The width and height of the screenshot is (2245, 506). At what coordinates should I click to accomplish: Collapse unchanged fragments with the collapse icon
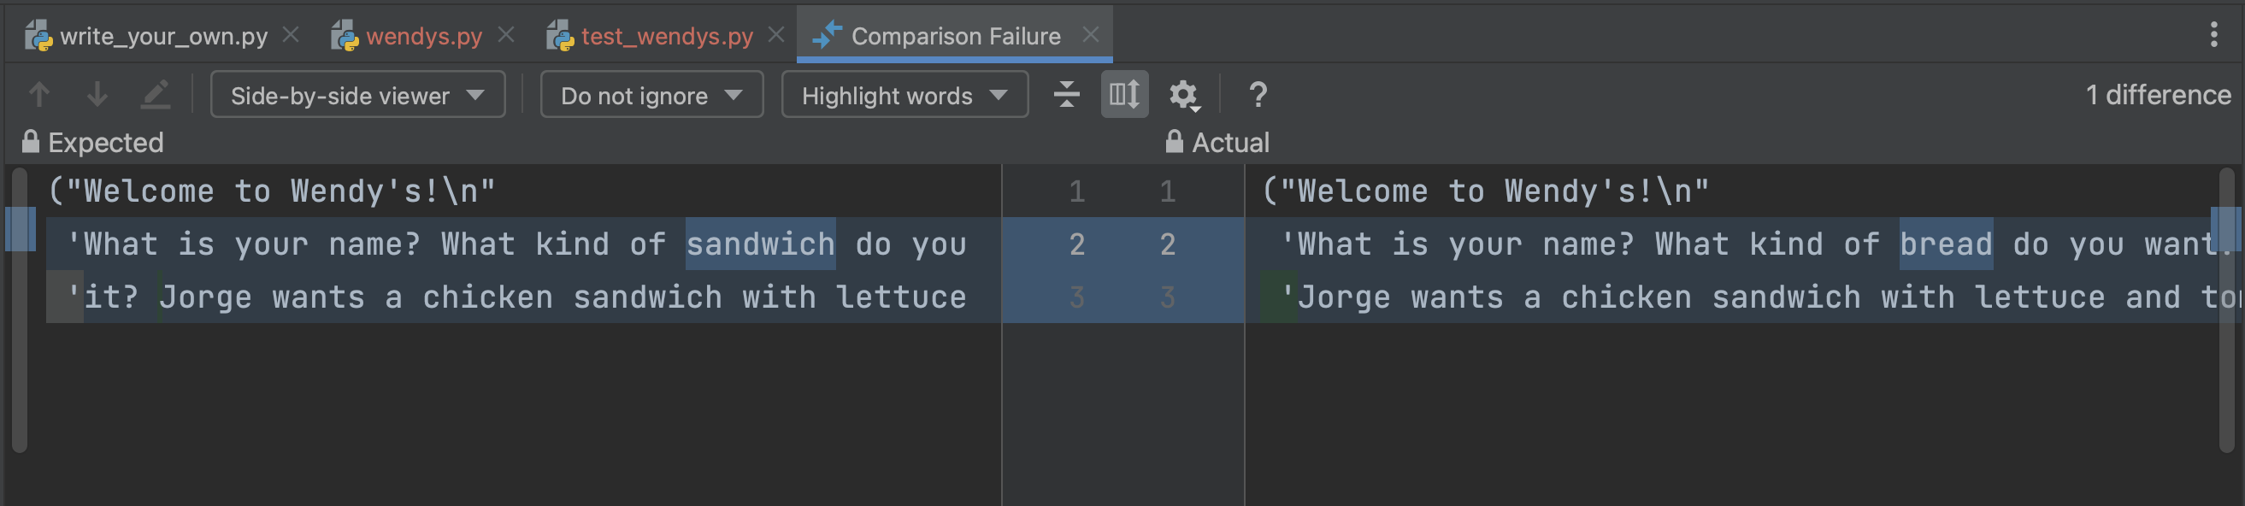(1067, 96)
